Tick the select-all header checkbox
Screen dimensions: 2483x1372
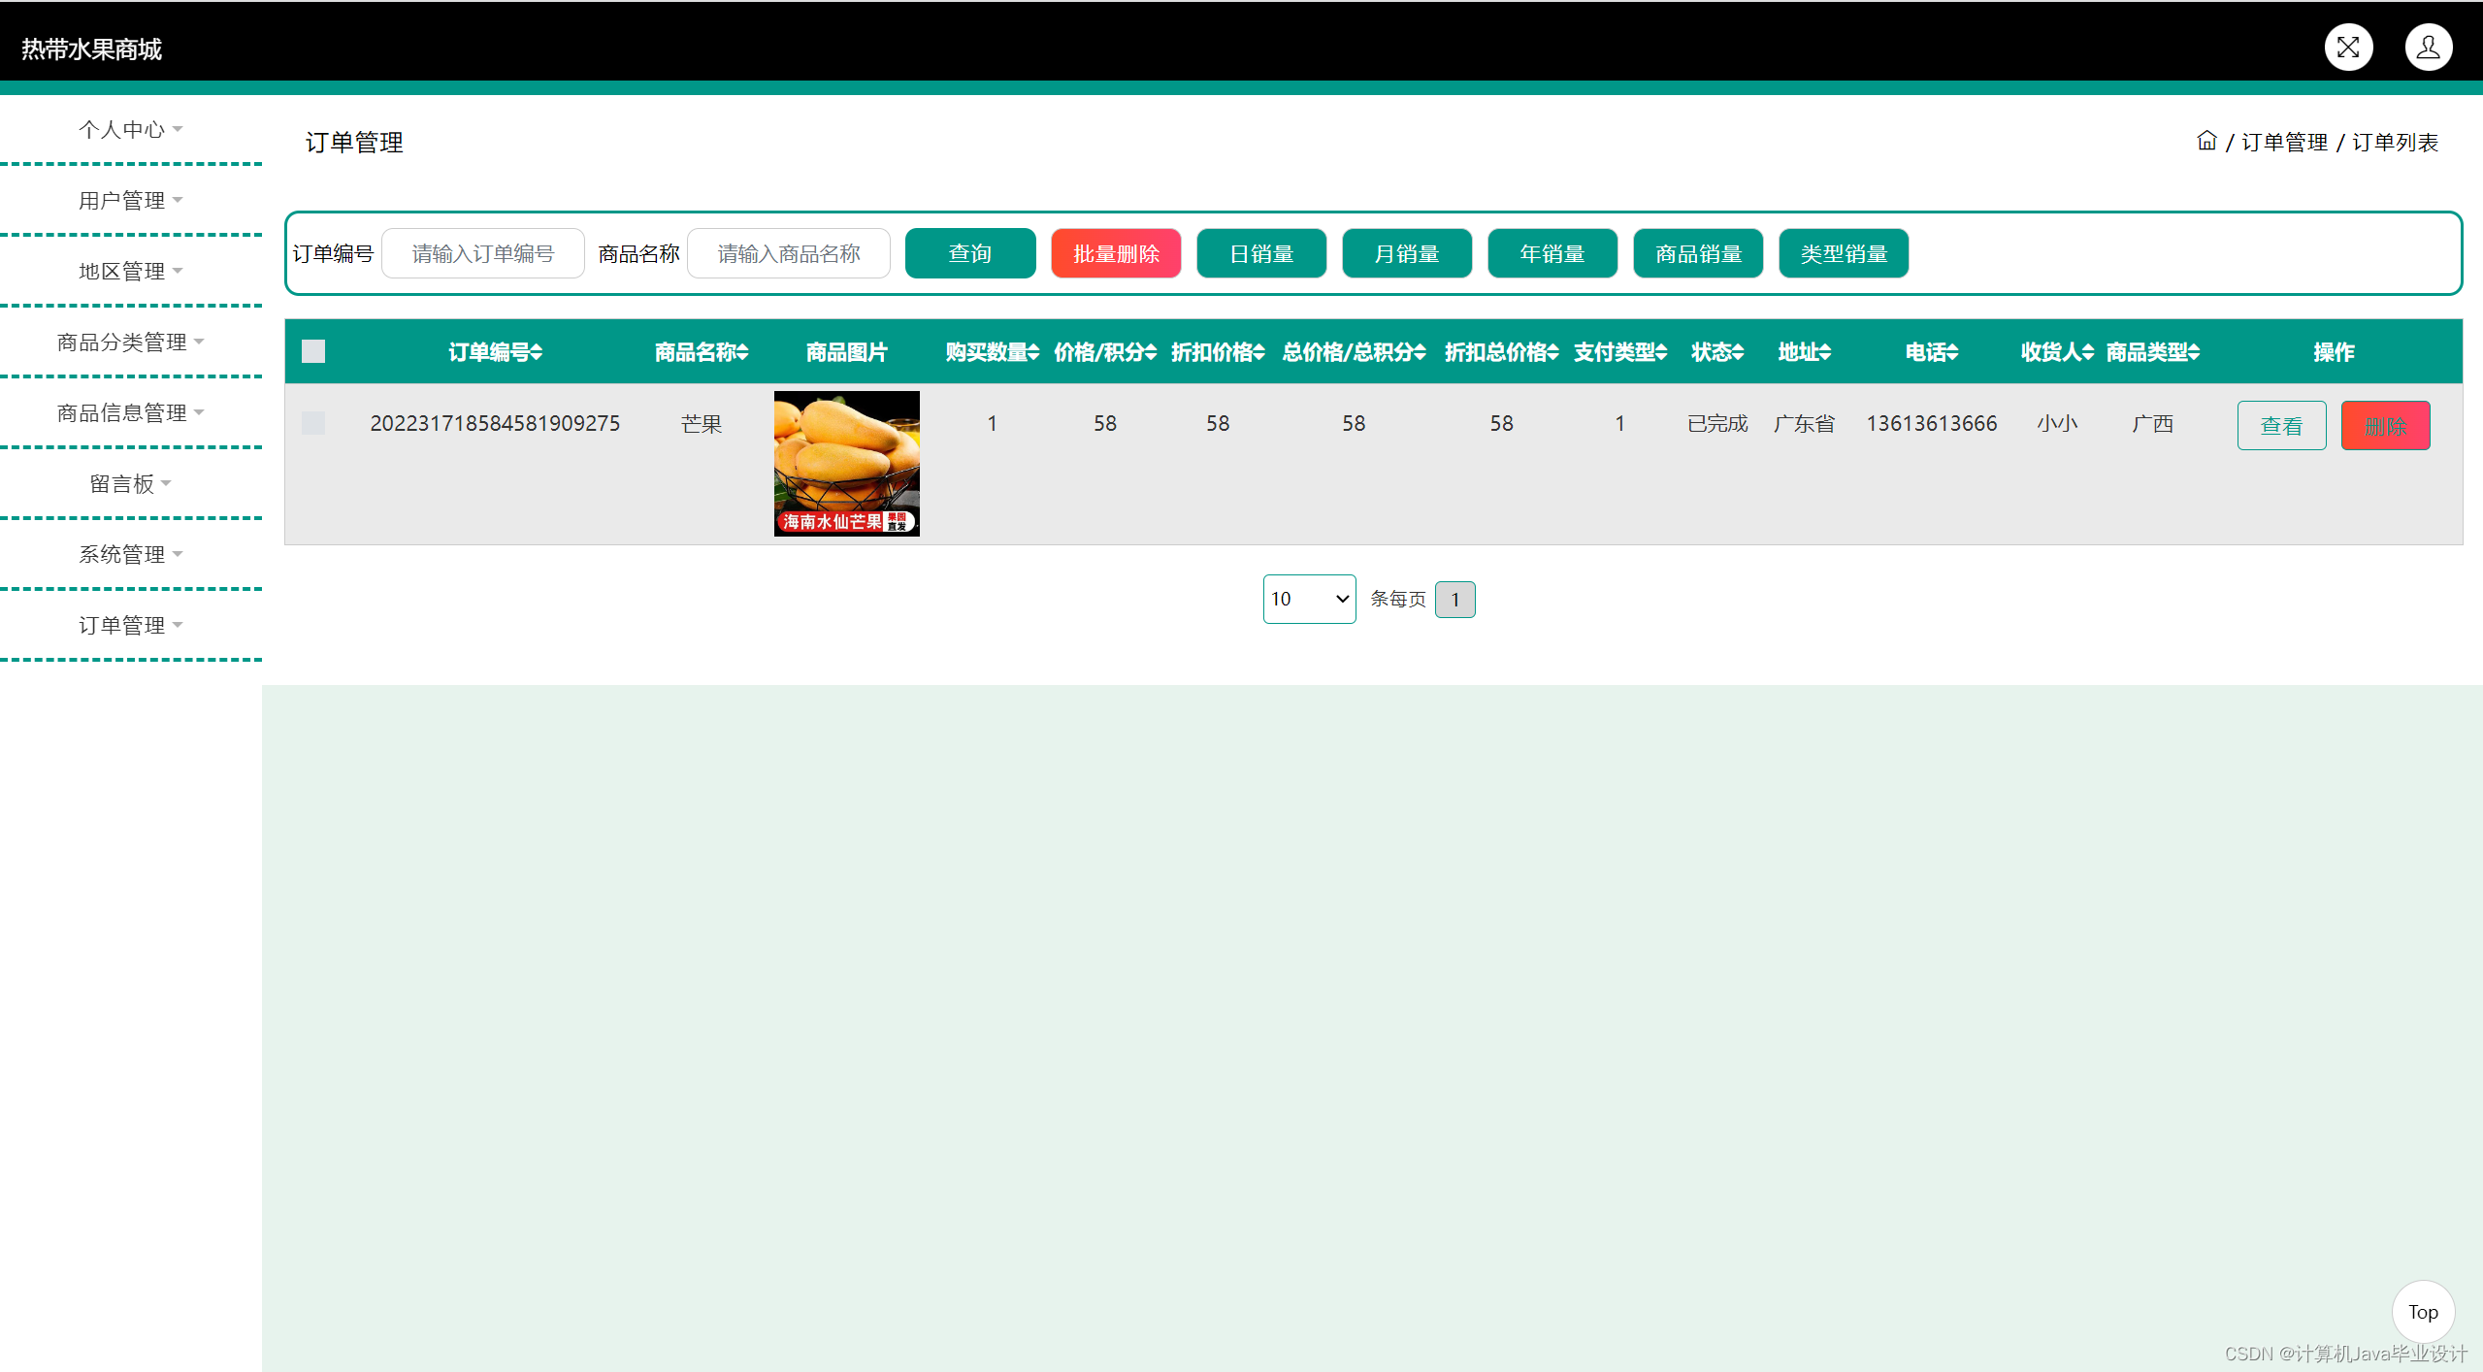pos(313,351)
